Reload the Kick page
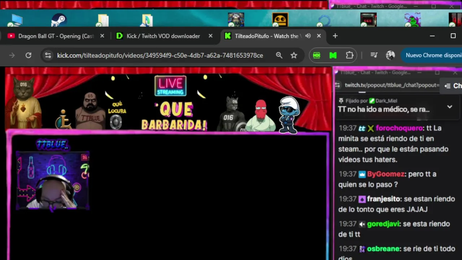 click(28, 55)
